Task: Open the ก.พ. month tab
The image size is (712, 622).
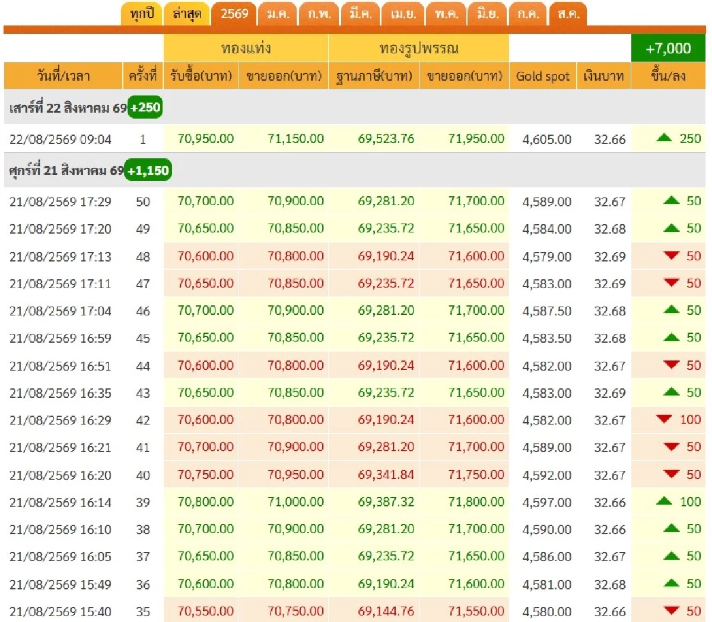Action: 319,14
